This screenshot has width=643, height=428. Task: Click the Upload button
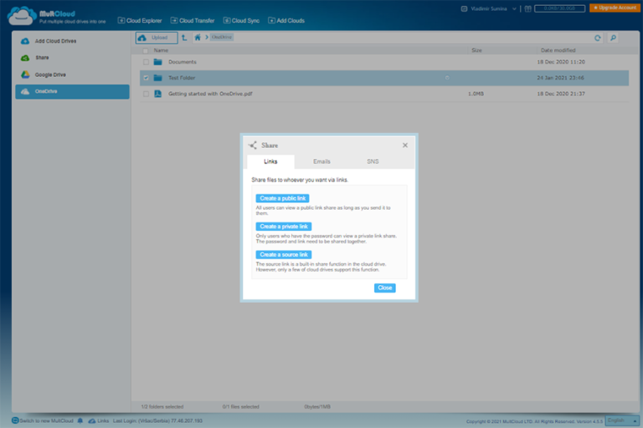(157, 38)
